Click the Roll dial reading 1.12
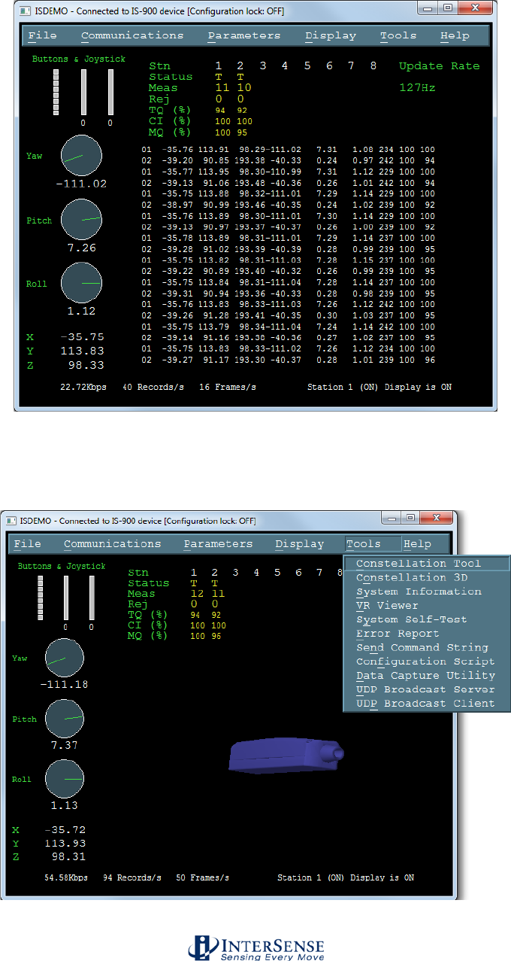This screenshot has width=511, height=961. pos(81,283)
